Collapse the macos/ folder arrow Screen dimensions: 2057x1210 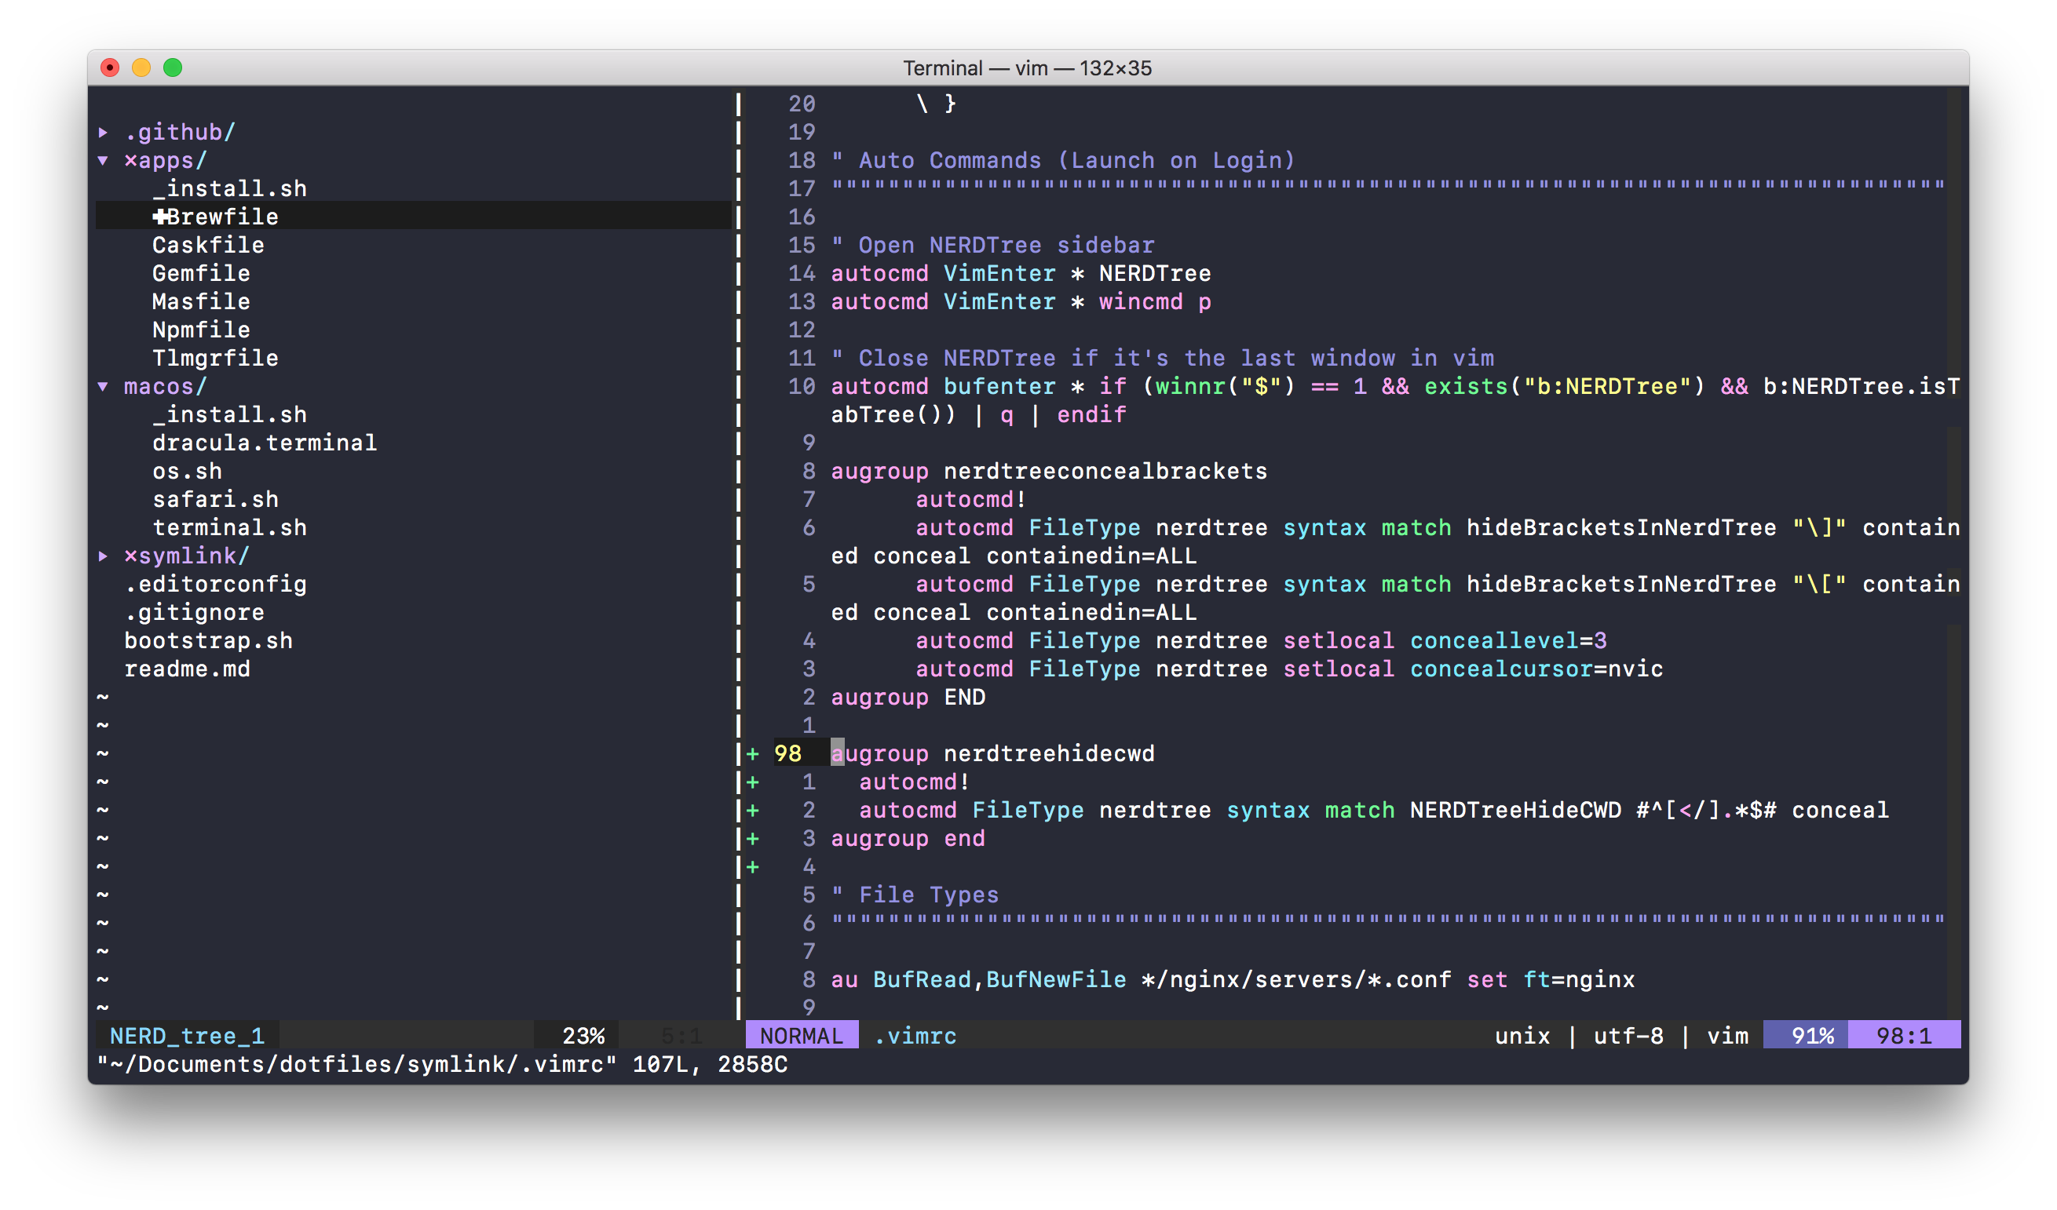click(x=103, y=386)
